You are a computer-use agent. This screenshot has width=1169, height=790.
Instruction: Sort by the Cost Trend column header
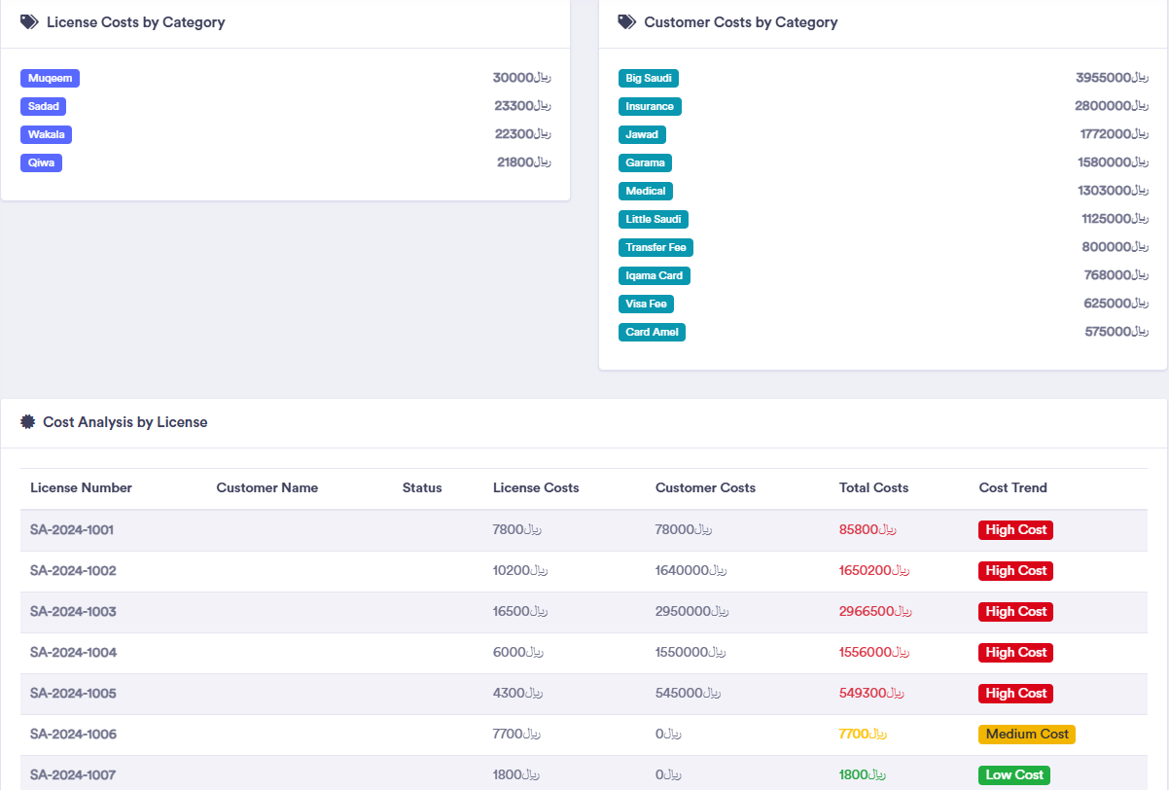[x=1013, y=487]
